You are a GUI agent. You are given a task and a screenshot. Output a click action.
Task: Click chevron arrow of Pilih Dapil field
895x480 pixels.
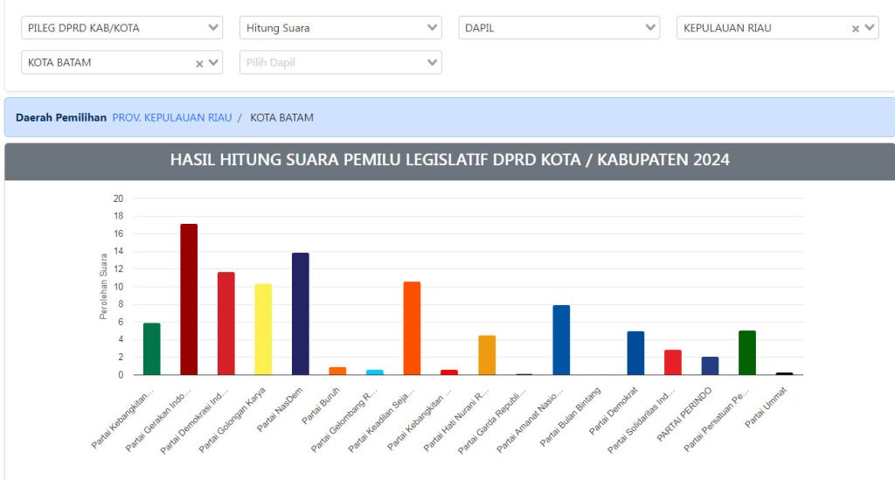(433, 63)
